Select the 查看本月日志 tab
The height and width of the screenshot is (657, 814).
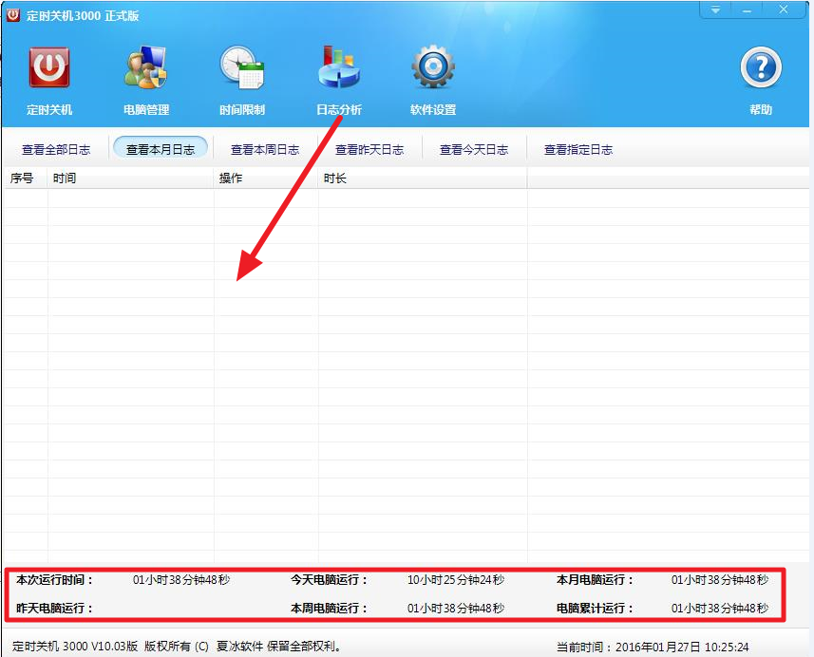click(161, 149)
